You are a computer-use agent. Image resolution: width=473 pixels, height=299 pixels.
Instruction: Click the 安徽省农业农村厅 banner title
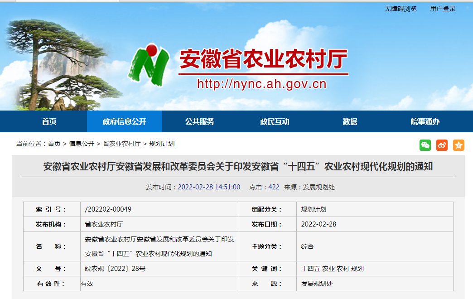point(263,58)
